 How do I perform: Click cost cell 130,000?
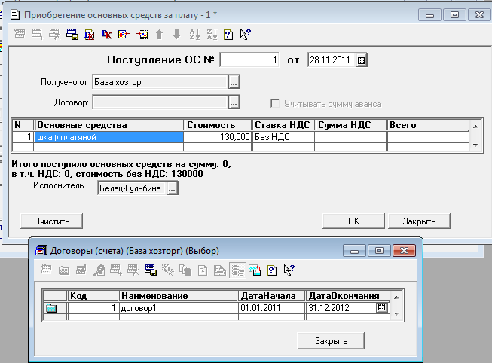[x=218, y=137]
